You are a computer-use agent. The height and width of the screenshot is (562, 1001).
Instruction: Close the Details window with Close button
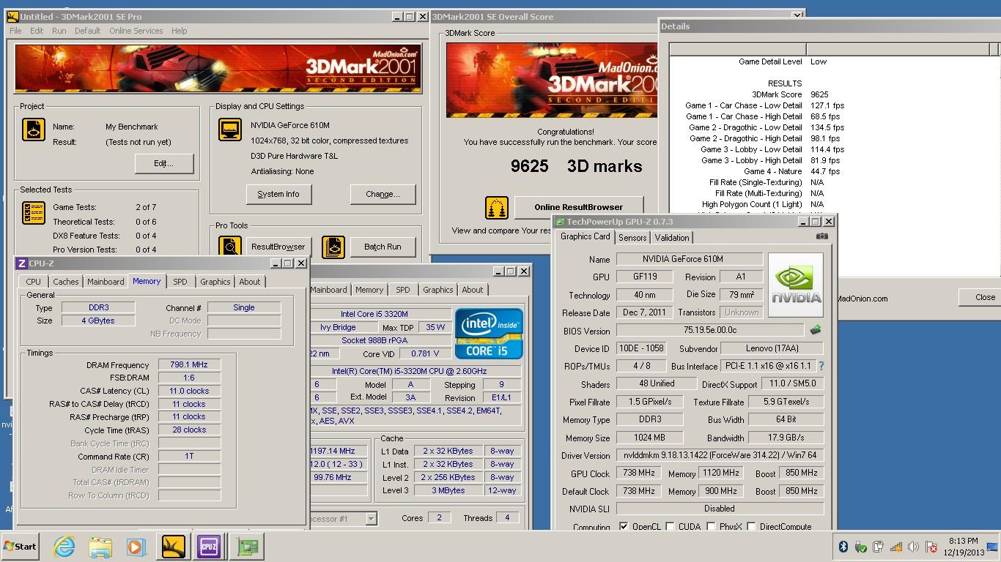[980, 297]
